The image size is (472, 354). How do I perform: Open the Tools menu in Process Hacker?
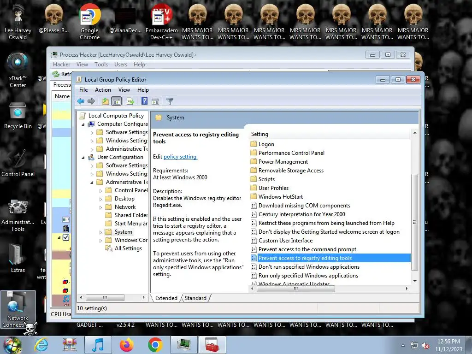(x=101, y=65)
